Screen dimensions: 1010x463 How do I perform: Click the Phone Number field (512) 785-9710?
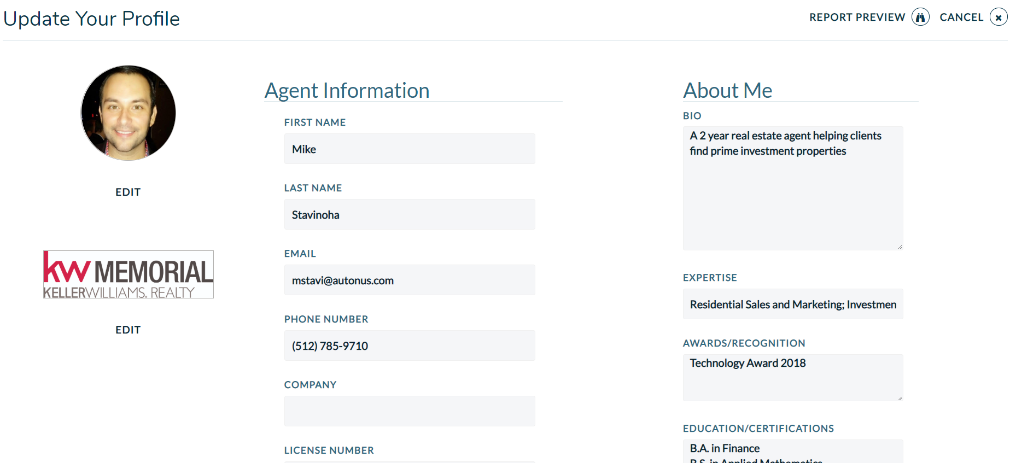[x=410, y=345]
